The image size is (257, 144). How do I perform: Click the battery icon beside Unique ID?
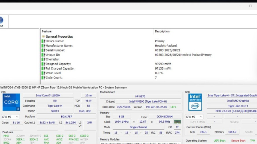[x=43, y=55]
